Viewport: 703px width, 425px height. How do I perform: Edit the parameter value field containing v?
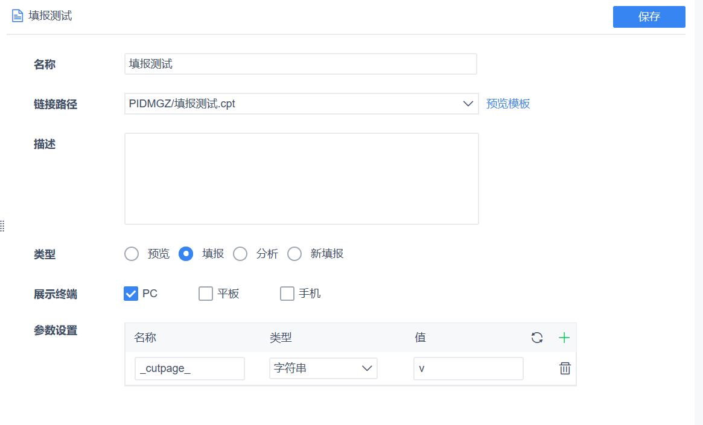[x=468, y=368]
